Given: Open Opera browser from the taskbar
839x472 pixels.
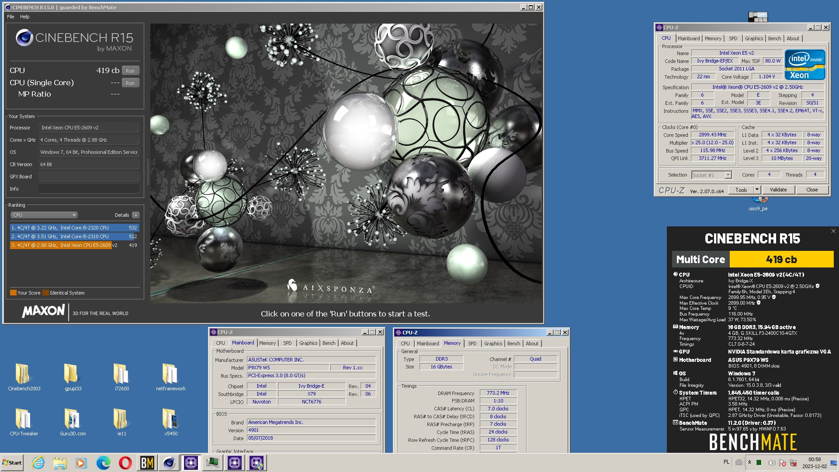Looking at the screenshot, I should coord(125,462).
